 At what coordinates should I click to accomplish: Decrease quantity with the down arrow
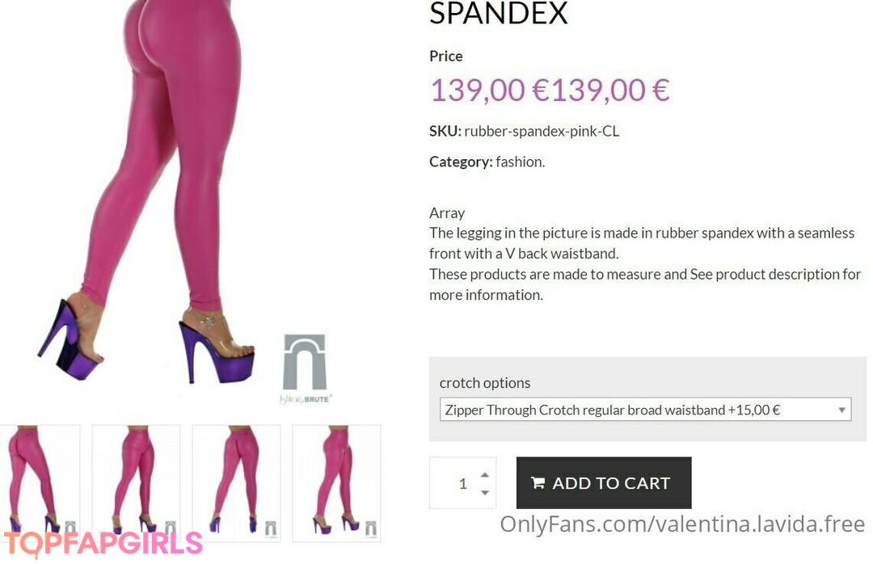coord(485,492)
